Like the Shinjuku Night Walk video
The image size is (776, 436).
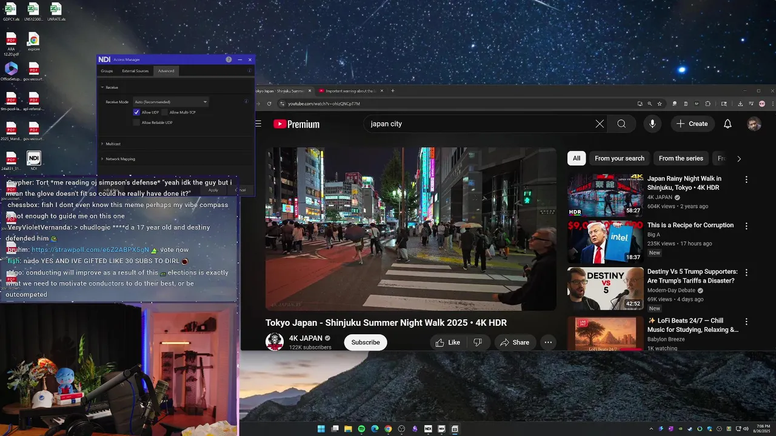point(447,342)
